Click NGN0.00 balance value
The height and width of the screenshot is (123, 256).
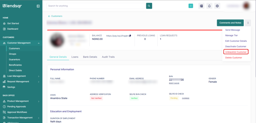pos(97,39)
